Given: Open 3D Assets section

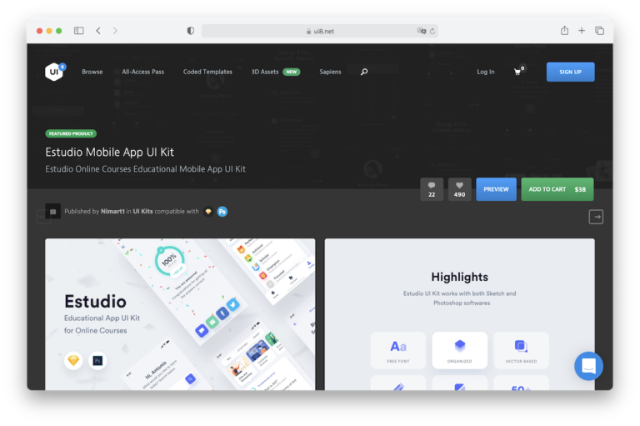Looking at the screenshot, I should click(x=265, y=72).
